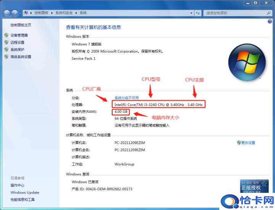This screenshot has height=210, width=275.
Task: Refresh the page with the refresh button
Action: click(198, 13)
